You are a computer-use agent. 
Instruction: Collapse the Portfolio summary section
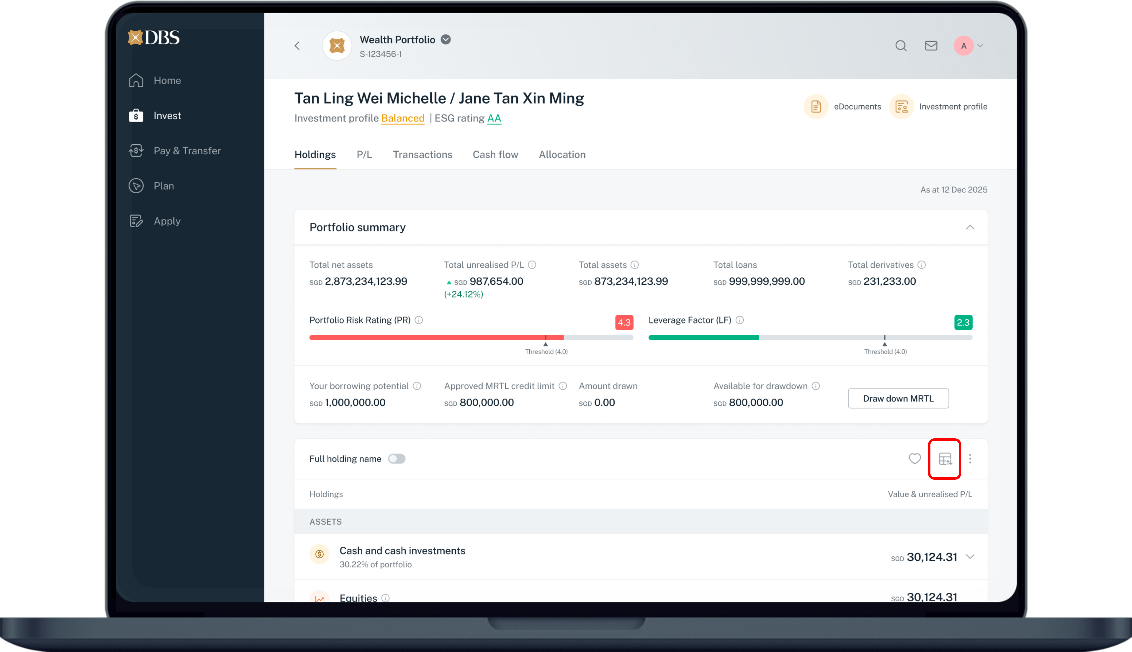(970, 227)
